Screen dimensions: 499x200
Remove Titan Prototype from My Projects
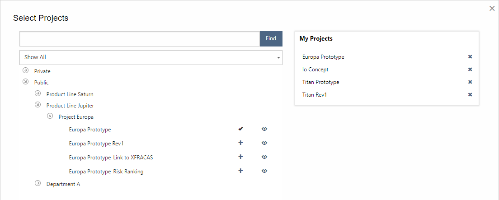click(x=470, y=82)
